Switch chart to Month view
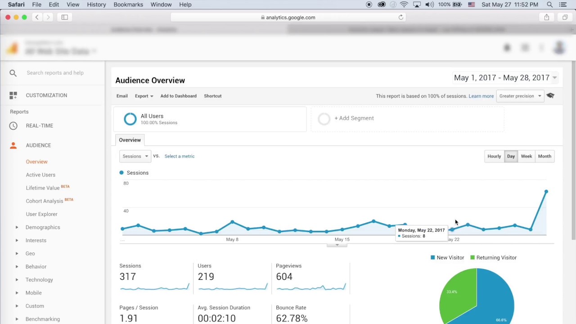 544,156
